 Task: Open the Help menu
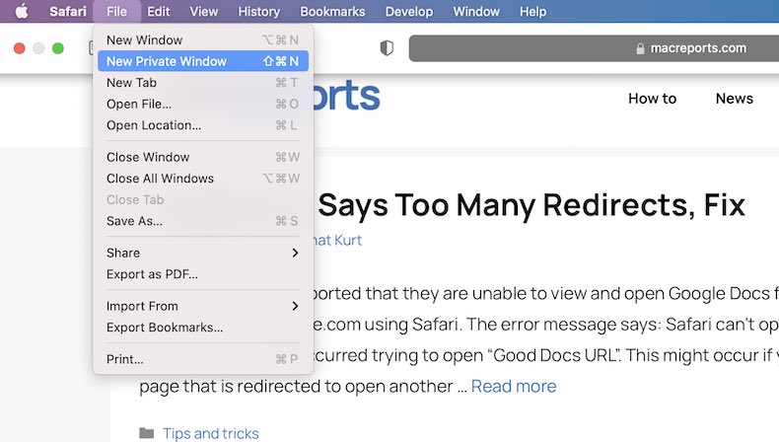(x=533, y=11)
